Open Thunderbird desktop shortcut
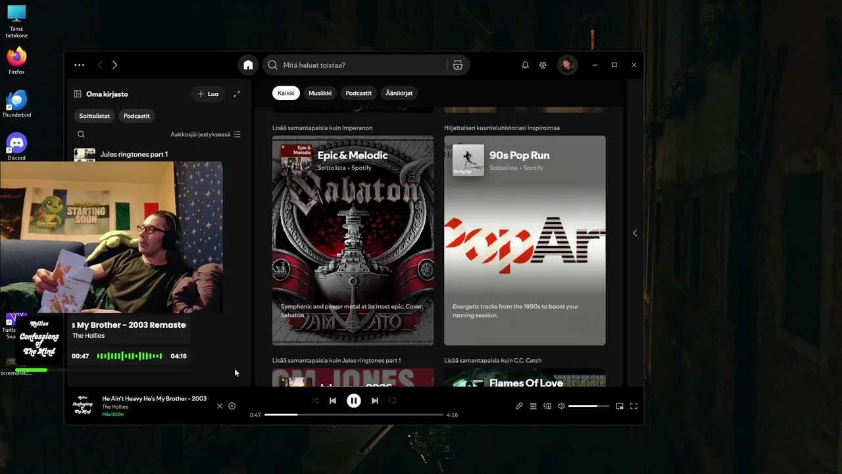Image resolution: width=842 pixels, height=474 pixels. (16, 104)
